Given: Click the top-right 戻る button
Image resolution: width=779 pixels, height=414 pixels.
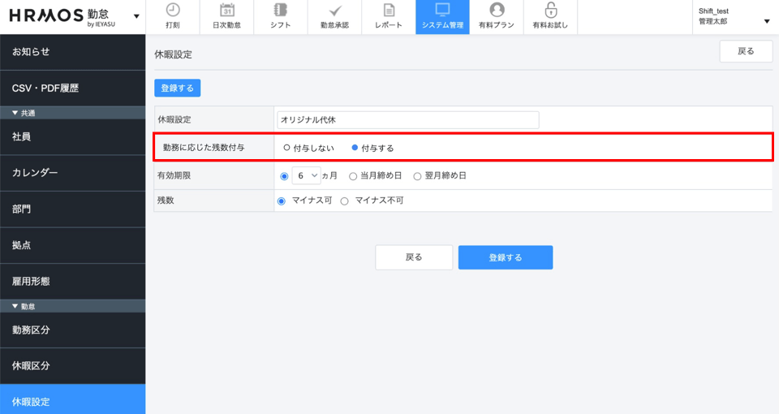Looking at the screenshot, I should pos(745,51).
